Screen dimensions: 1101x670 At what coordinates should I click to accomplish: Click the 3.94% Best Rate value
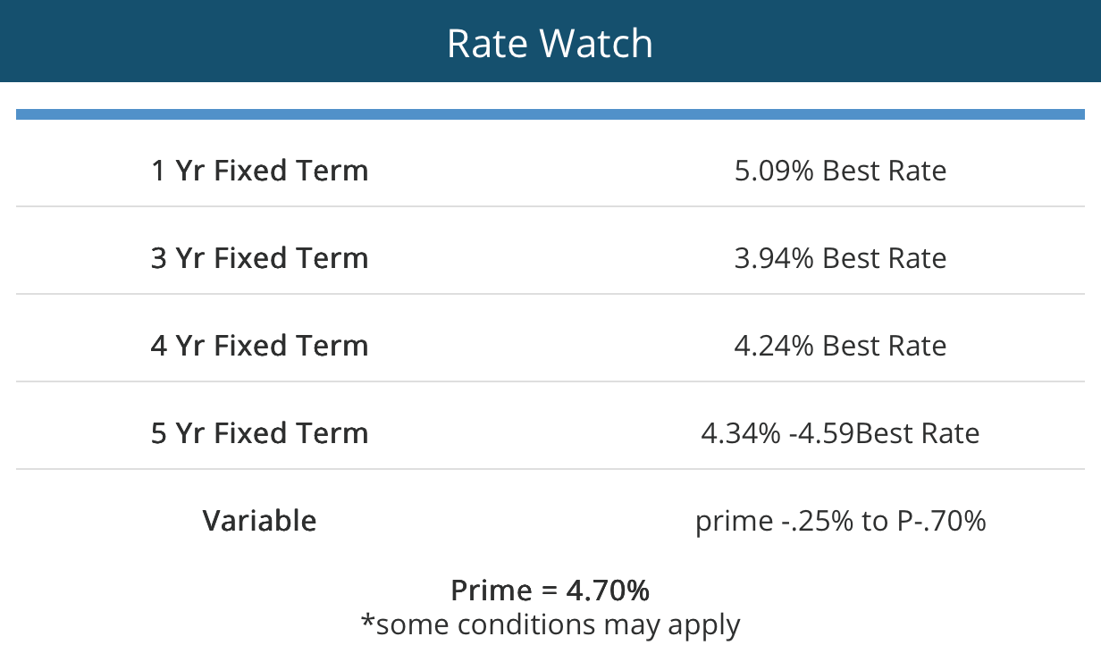(840, 258)
